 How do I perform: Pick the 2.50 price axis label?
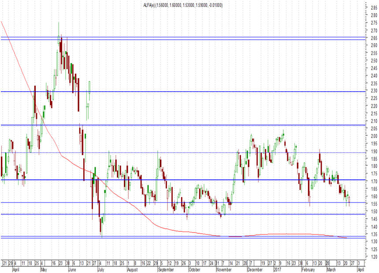374,61
